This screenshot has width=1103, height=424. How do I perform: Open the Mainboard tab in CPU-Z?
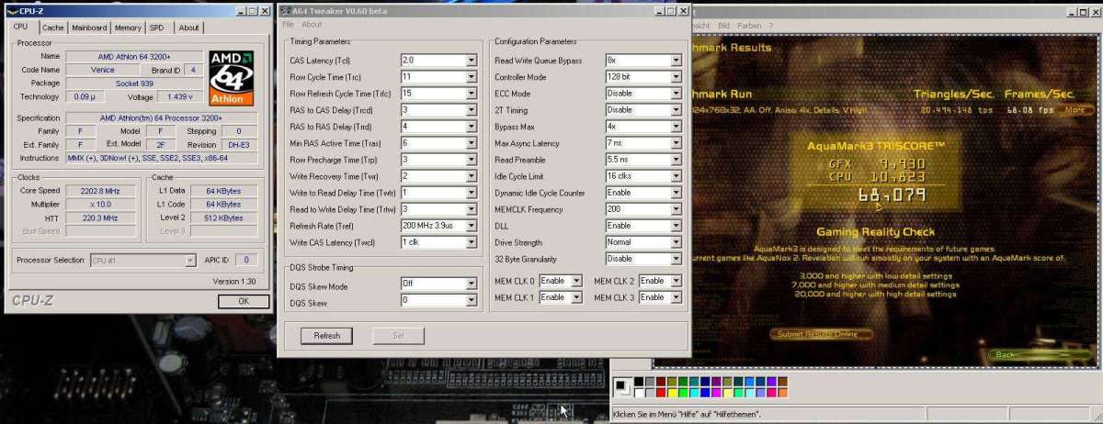click(89, 28)
